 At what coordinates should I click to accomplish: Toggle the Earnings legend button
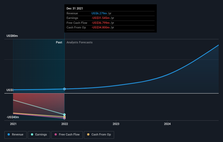tap(39, 135)
